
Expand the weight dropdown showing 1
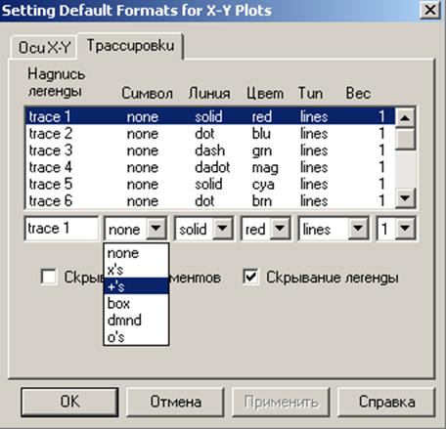click(405, 229)
